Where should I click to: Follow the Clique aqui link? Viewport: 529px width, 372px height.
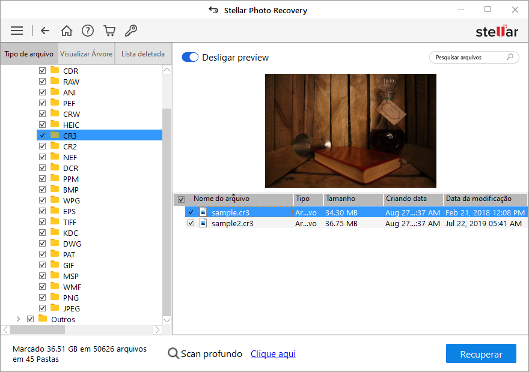pyautogui.click(x=273, y=354)
